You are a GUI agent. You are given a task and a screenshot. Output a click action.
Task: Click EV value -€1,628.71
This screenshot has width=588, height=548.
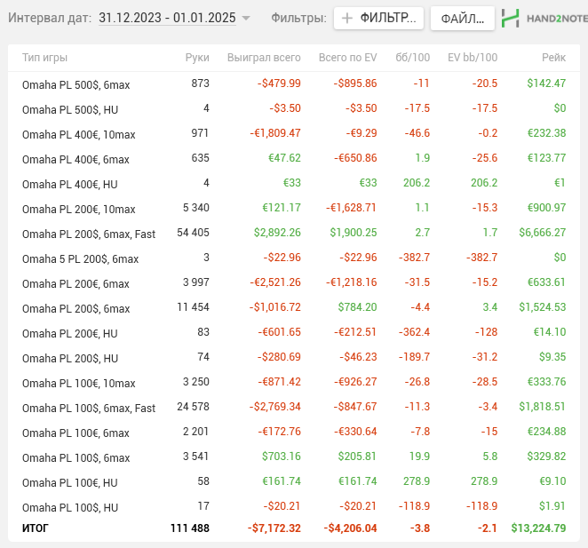click(x=351, y=208)
